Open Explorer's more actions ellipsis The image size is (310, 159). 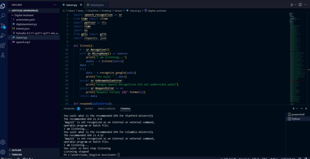pos(55,5)
